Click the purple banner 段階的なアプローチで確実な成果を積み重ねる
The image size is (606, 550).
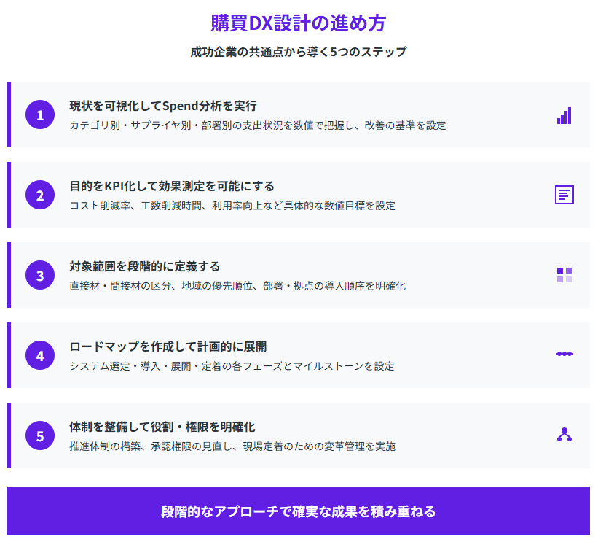[x=299, y=511]
